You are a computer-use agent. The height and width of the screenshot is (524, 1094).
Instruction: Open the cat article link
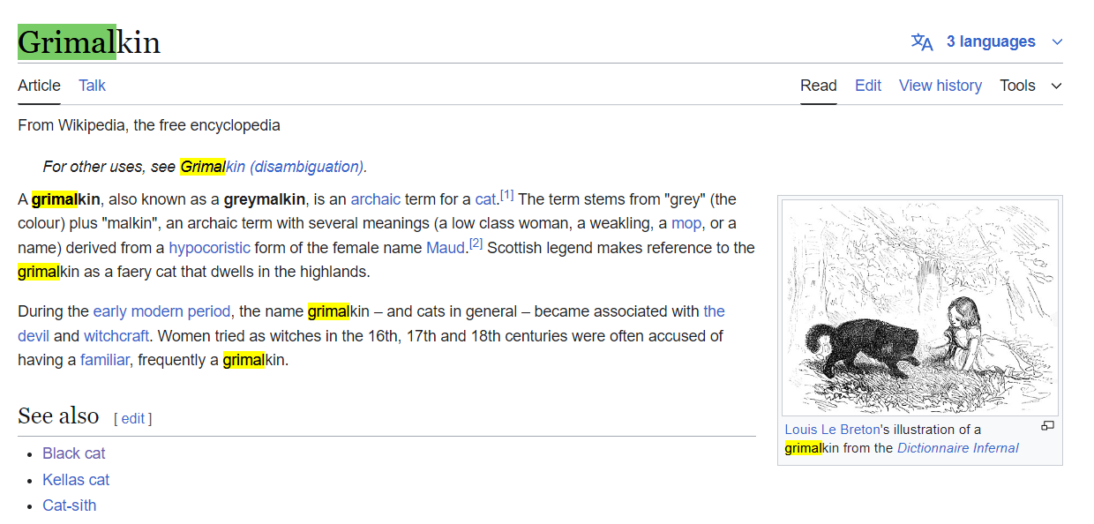point(485,199)
